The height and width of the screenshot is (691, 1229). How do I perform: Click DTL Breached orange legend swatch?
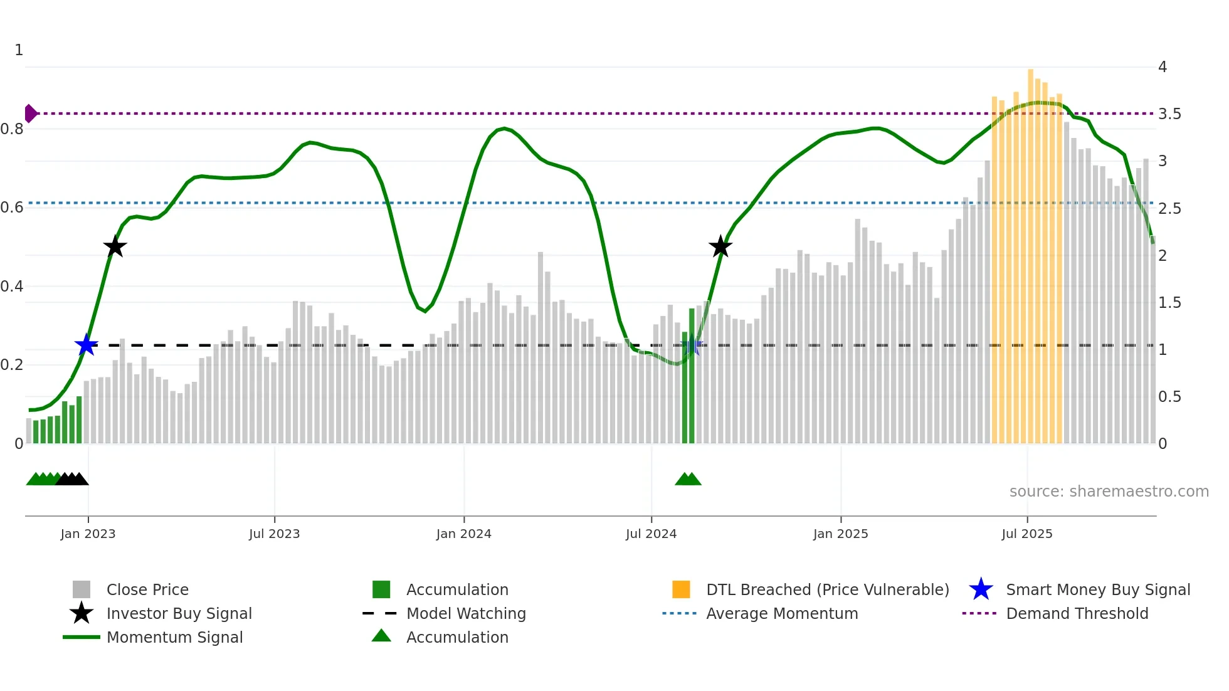point(681,589)
